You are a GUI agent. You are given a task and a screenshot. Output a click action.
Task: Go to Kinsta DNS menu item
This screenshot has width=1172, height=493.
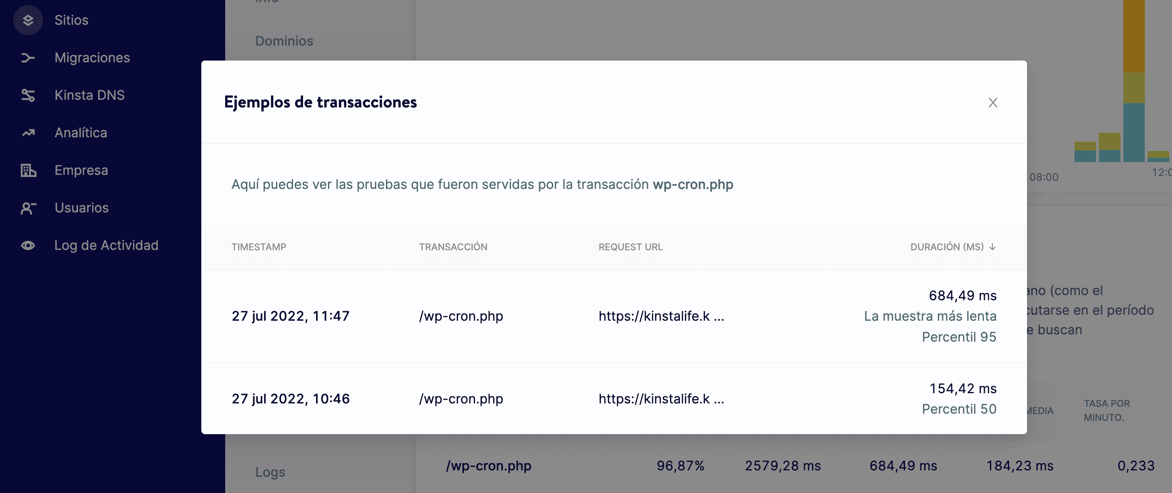(89, 95)
